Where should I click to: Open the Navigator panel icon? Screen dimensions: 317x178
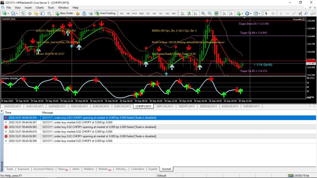coord(36,13)
